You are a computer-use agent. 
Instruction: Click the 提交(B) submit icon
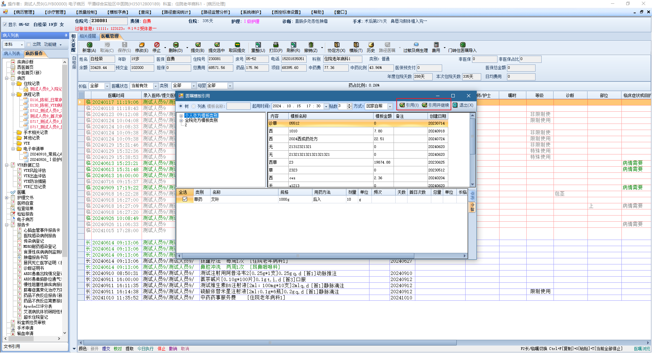198,45
